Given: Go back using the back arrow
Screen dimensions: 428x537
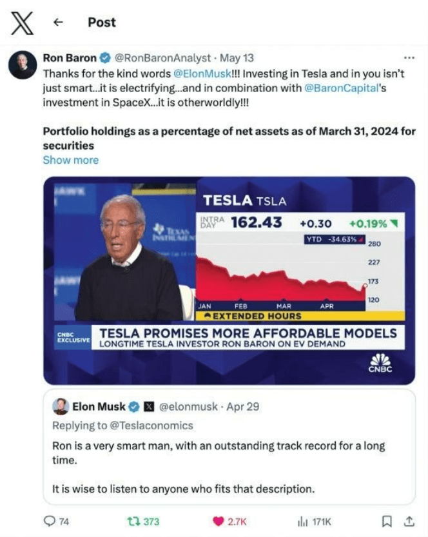Looking at the screenshot, I should point(58,23).
